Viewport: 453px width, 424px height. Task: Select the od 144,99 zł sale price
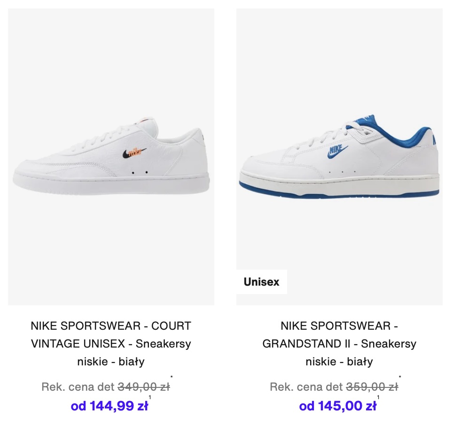[109, 406]
